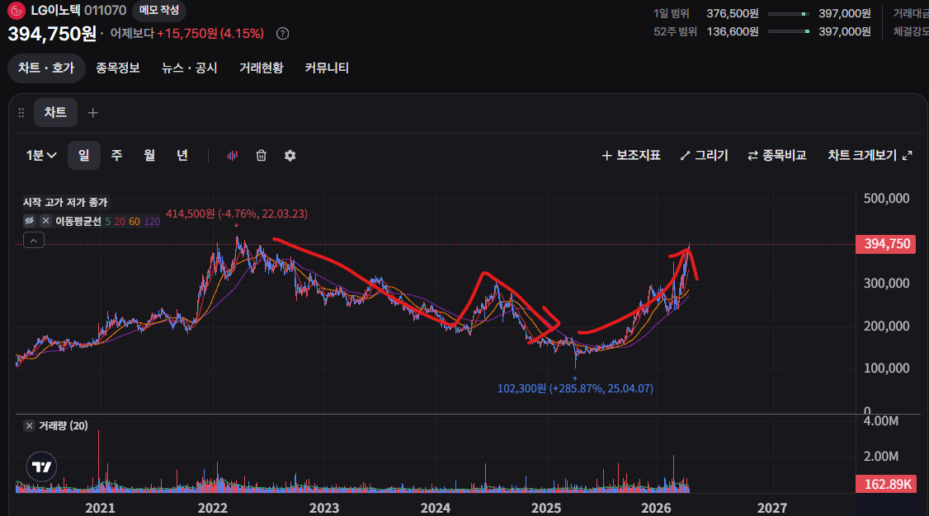The image size is (929, 516).
Task: Click the 이동평균선 label text
Action: (x=78, y=221)
